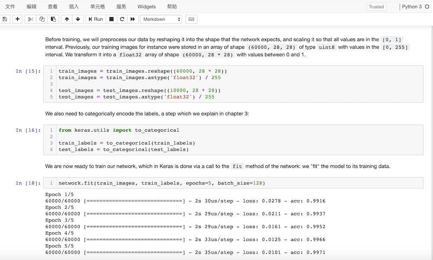433x260 pixels.
Task: Save and checkpoint the notebook
Action: click(x=5, y=19)
